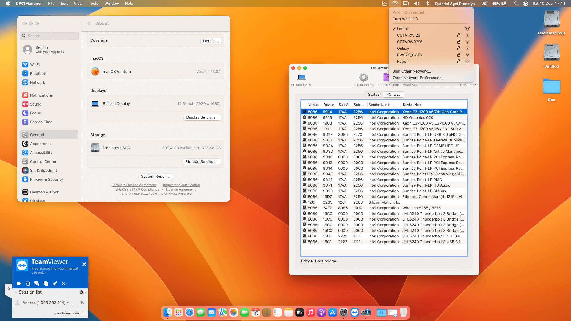Open the Tools menu
571x321 pixels.
pyautogui.click(x=93, y=4)
